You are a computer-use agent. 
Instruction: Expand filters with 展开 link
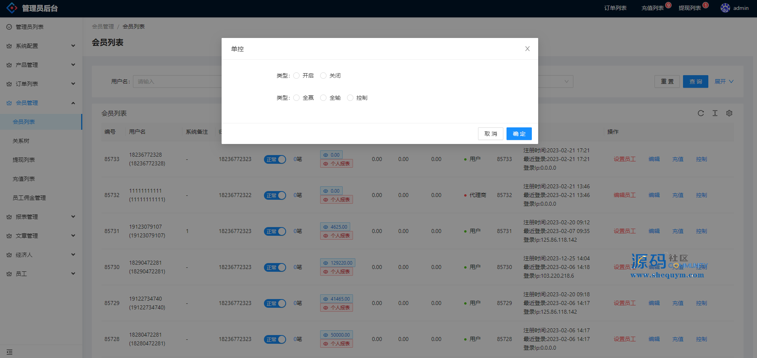(724, 81)
